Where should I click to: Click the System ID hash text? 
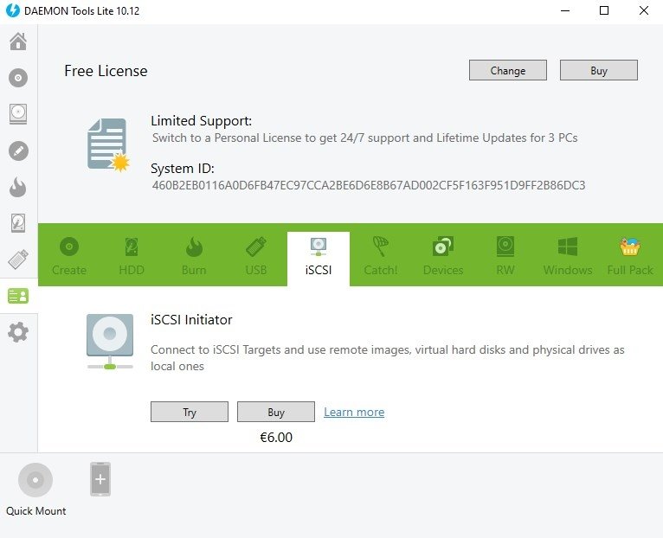(369, 185)
